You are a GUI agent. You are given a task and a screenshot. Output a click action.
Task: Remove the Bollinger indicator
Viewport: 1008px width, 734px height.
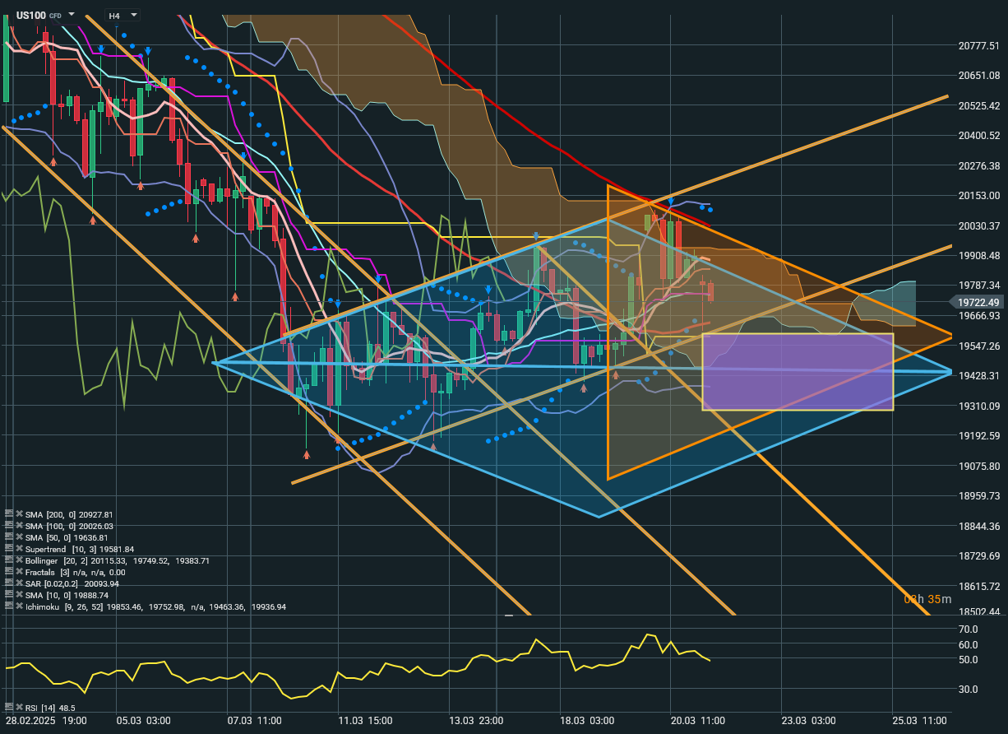point(20,560)
